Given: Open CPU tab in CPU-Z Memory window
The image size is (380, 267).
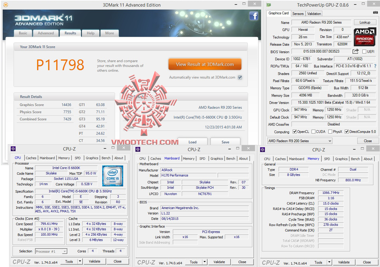Looking at the screenshot, I should (267, 159).
